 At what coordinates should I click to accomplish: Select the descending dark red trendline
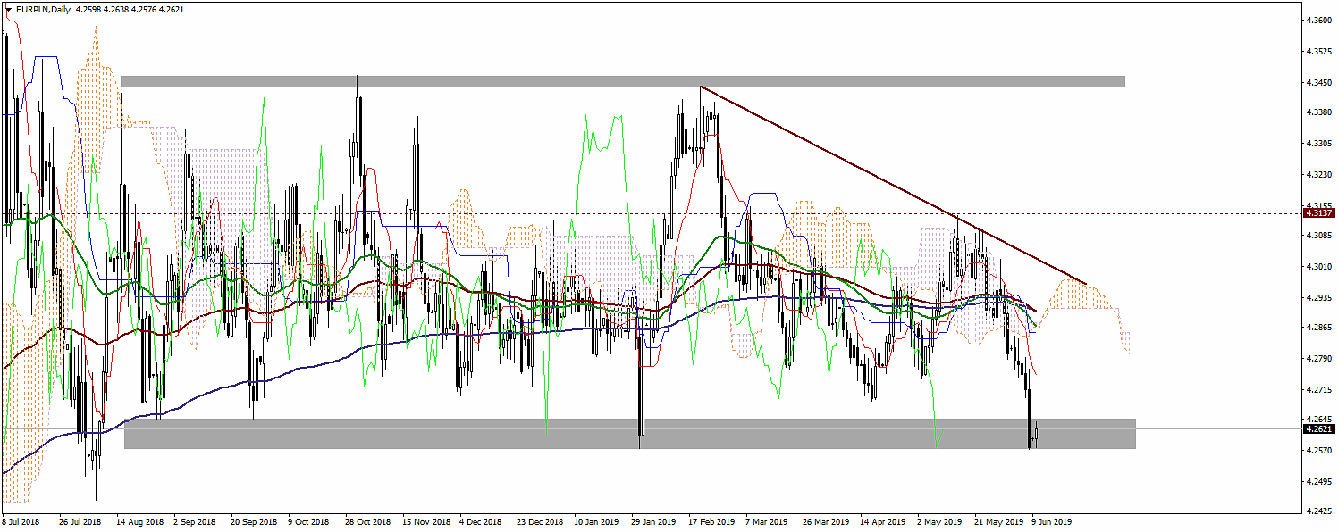point(894,186)
